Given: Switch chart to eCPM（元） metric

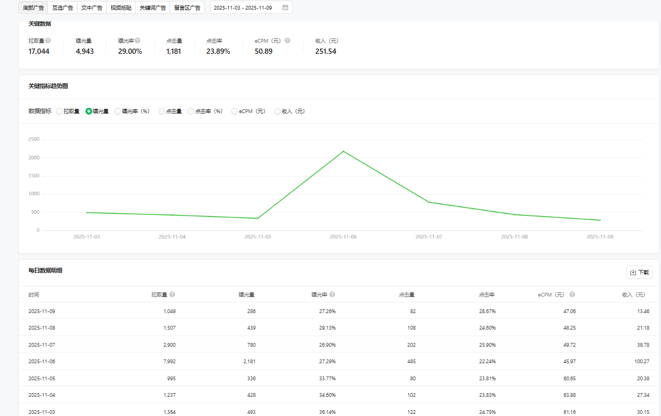Looking at the screenshot, I should click(x=234, y=111).
